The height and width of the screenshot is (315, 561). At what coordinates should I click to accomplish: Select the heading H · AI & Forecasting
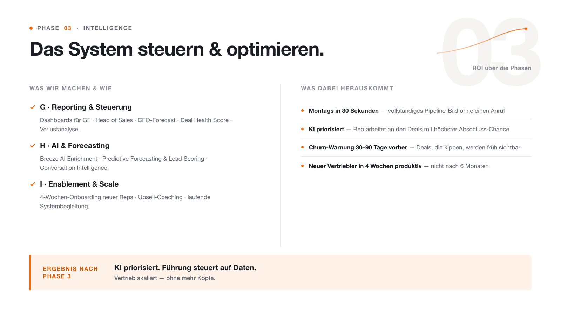pos(75,146)
